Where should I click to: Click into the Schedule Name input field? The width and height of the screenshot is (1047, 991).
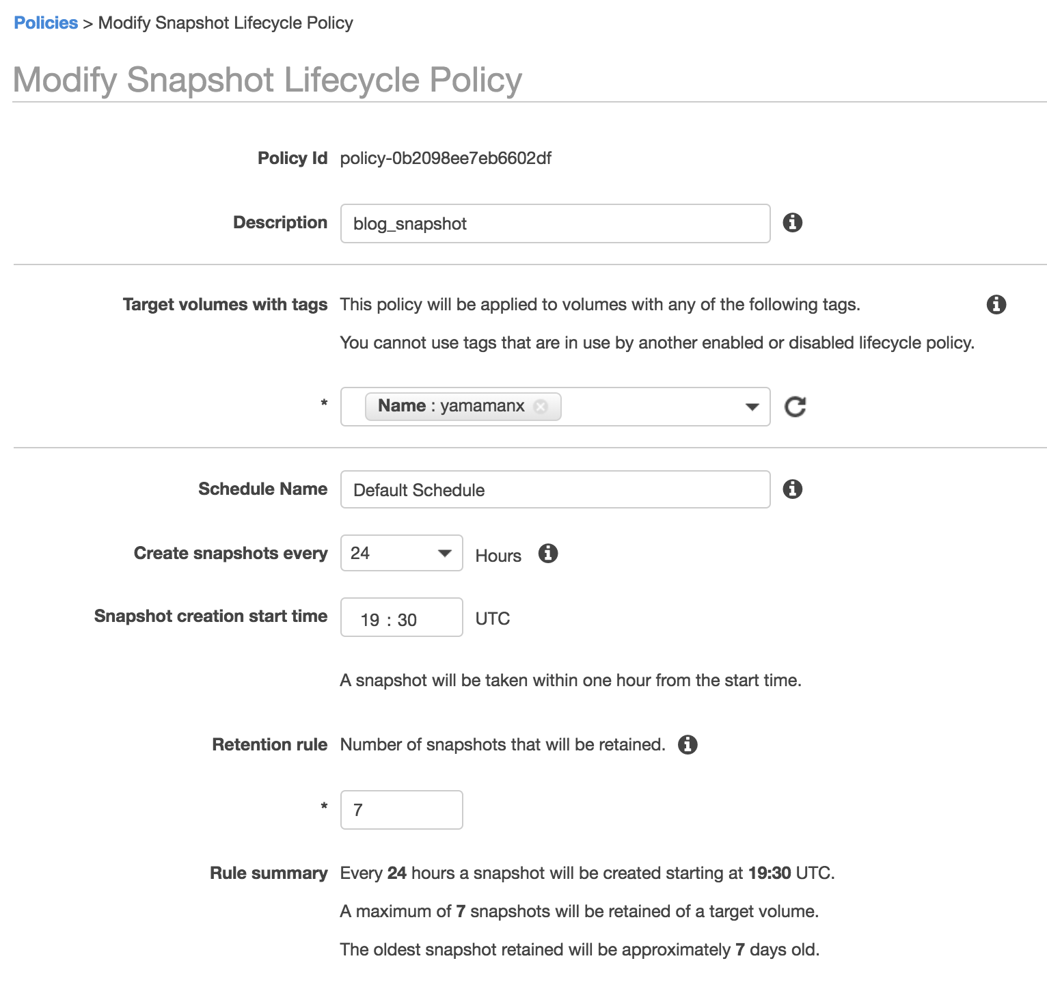pyautogui.click(x=555, y=489)
